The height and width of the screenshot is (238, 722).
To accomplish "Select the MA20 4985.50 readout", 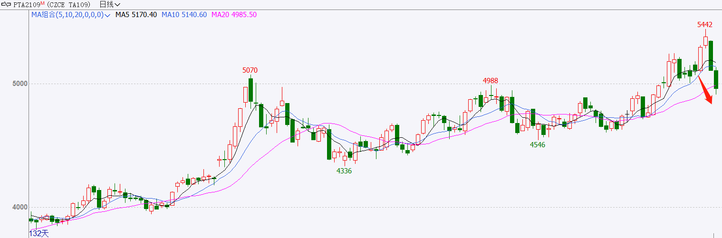I will [x=234, y=15].
